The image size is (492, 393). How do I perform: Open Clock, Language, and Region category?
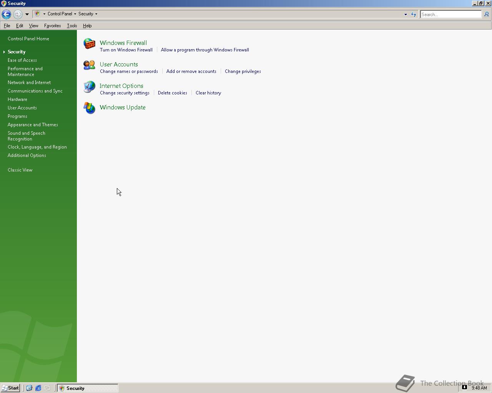coord(37,147)
